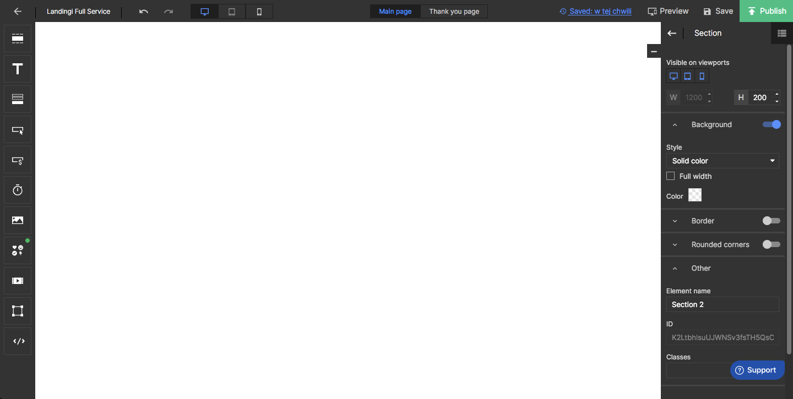The height and width of the screenshot is (399, 793).
Task: Open the Solid color style dropdown
Action: click(723, 161)
